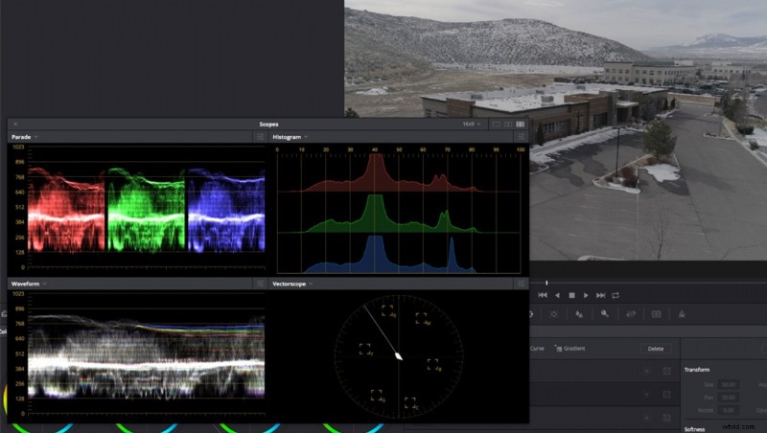The image size is (767, 433).
Task: Open the Histogram scope type dropdown
Action: [x=291, y=137]
